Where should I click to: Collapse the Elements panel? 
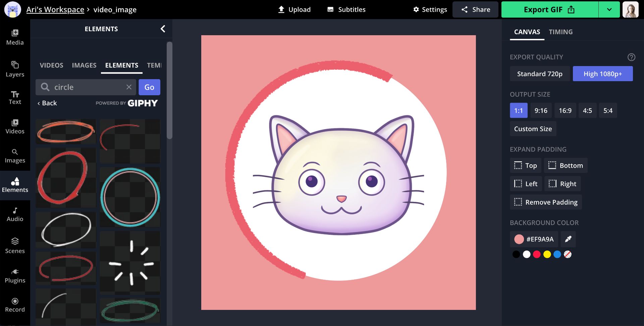(163, 29)
